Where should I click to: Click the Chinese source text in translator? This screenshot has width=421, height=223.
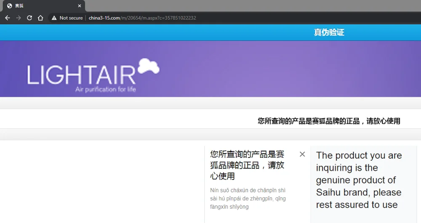[x=247, y=165]
